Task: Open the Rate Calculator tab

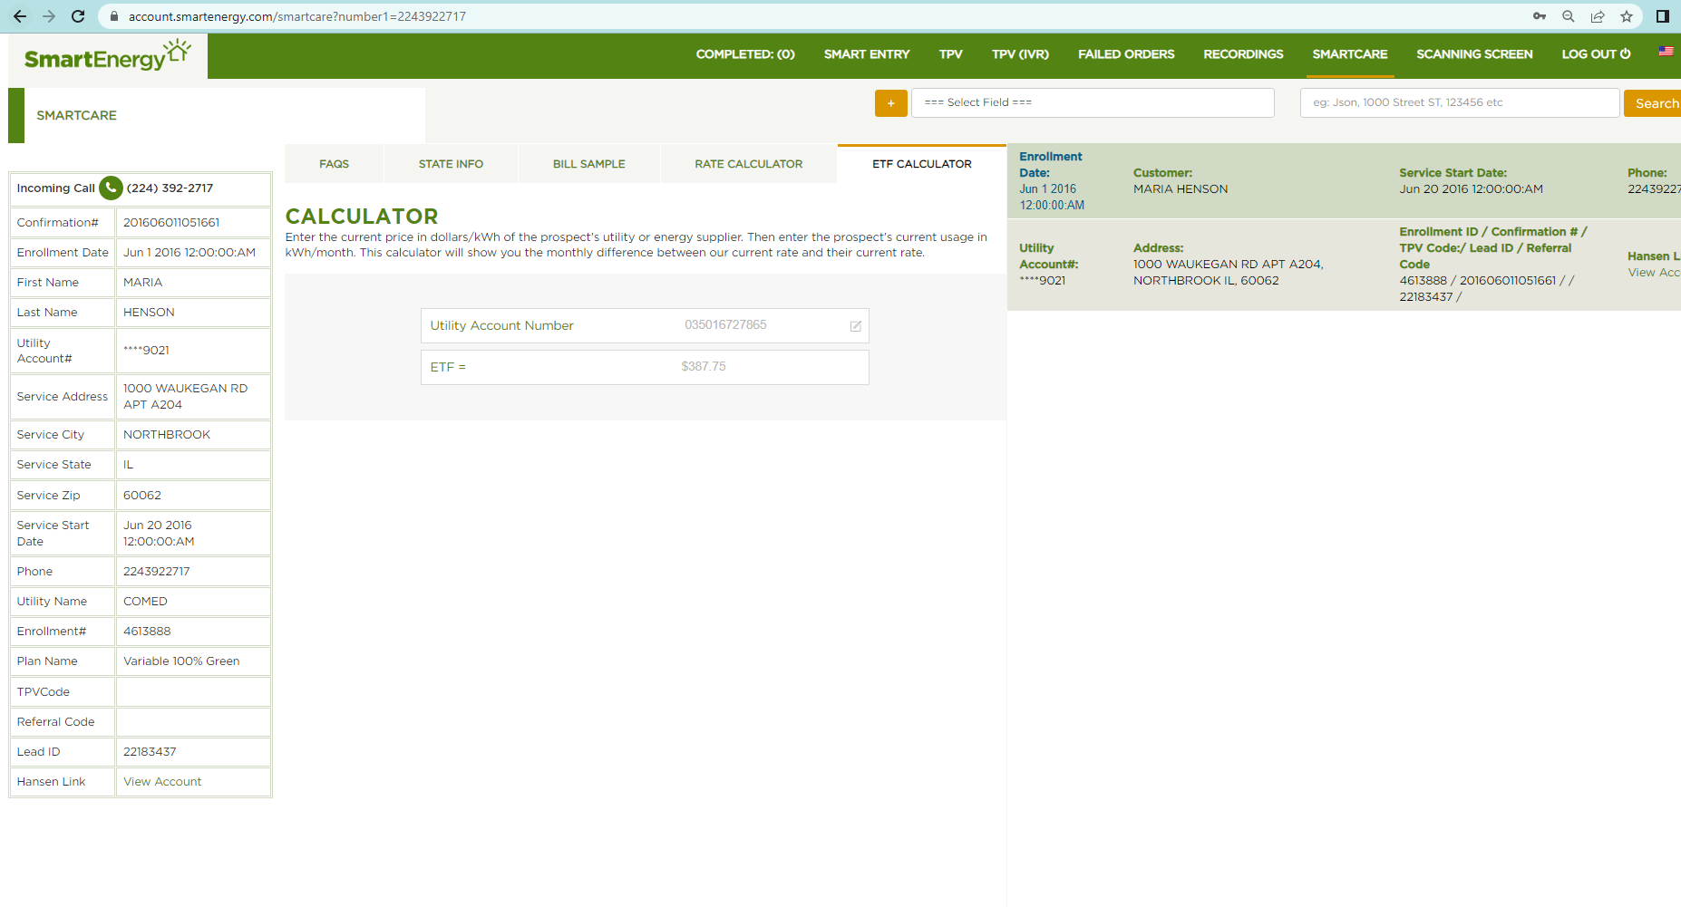Action: (x=748, y=164)
